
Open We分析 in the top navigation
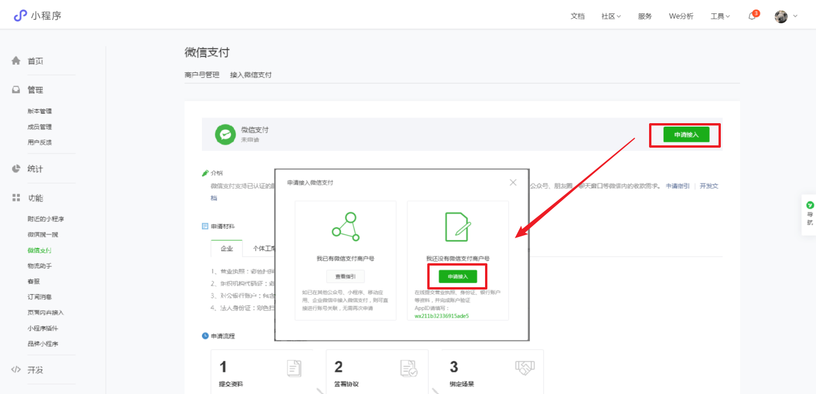pyautogui.click(x=681, y=16)
